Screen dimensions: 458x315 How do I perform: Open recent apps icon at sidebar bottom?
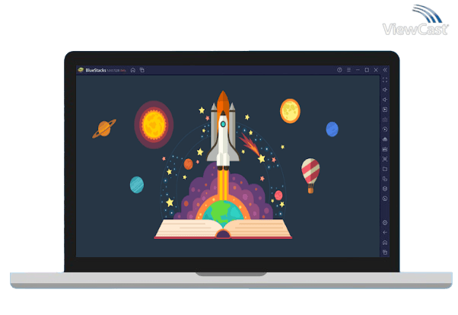click(385, 253)
